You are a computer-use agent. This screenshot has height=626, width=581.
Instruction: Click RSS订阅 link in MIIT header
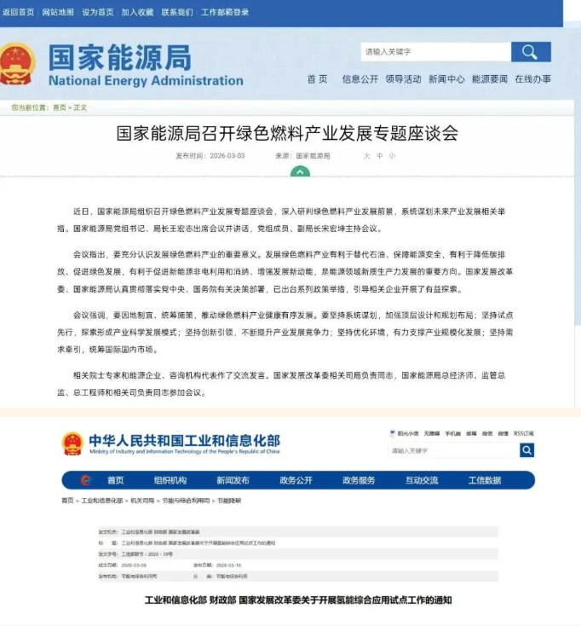click(x=524, y=433)
